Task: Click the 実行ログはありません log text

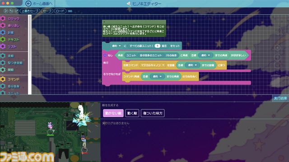Action: (x=116, y=123)
